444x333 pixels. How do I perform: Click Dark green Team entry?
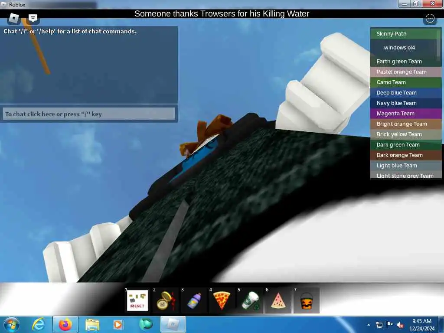(406, 145)
